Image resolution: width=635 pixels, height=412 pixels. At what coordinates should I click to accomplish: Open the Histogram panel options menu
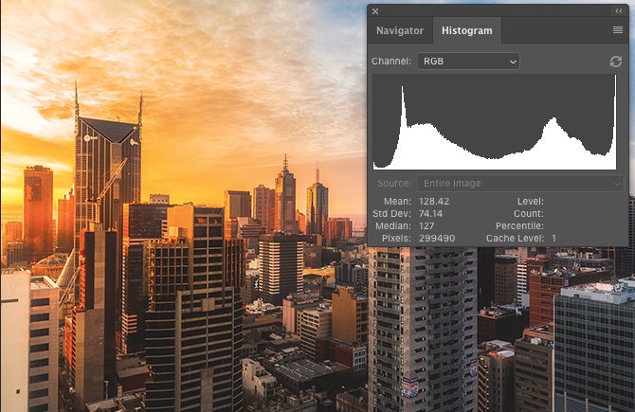coord(617,30)
